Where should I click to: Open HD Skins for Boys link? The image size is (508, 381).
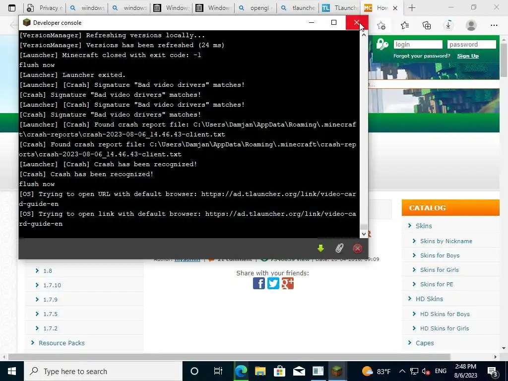pos(444,314)
